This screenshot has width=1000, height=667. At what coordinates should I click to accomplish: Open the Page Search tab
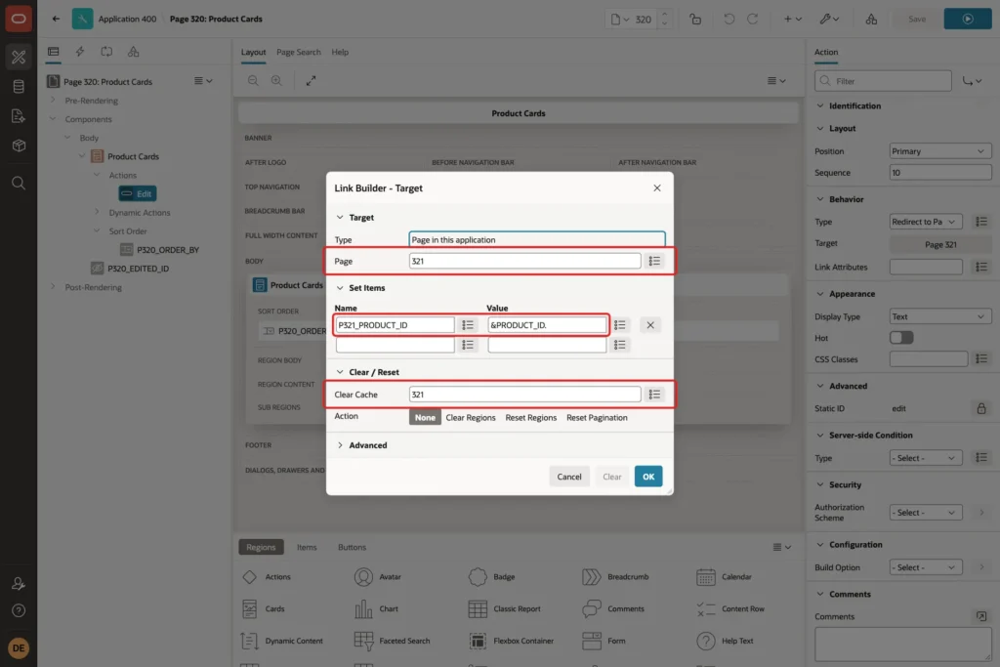point(299,53)
